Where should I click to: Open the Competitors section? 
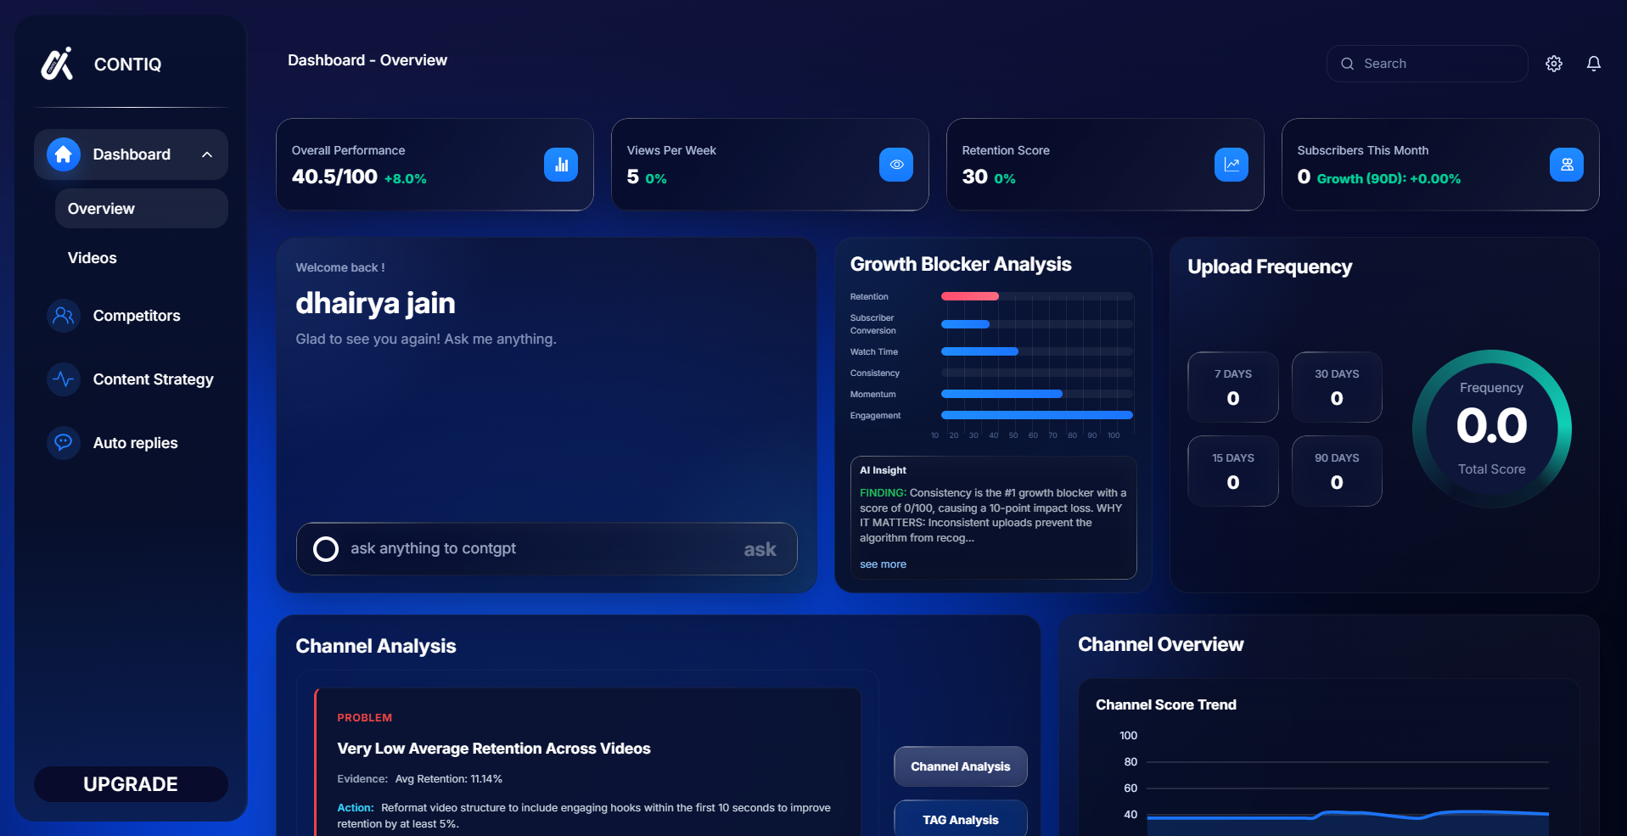(x=132, y=316)
